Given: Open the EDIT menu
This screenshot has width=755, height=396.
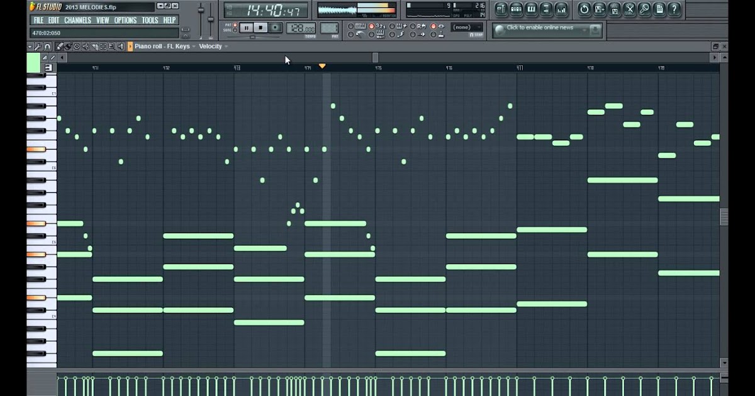Looking at the screenshot, I should 54,20.
